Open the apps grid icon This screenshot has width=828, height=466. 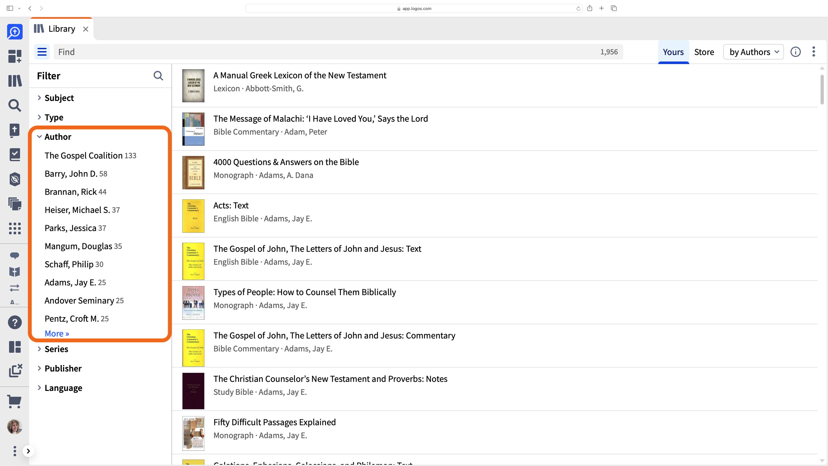pos(15,228)
